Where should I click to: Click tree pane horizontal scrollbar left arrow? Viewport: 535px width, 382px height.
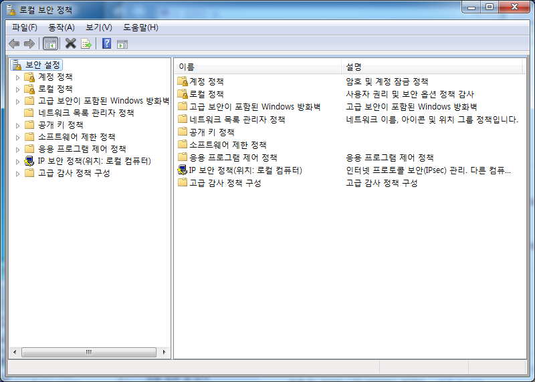point(15,352)
